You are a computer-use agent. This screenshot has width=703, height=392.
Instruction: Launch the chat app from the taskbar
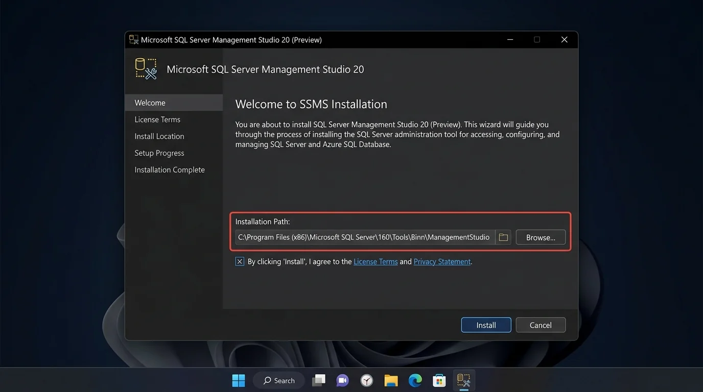(x=342, y=380)
